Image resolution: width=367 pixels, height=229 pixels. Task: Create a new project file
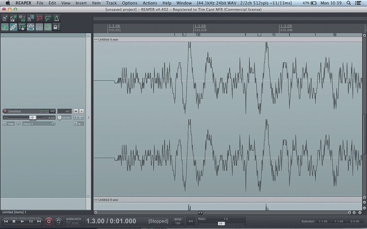[x=4, y=19]
